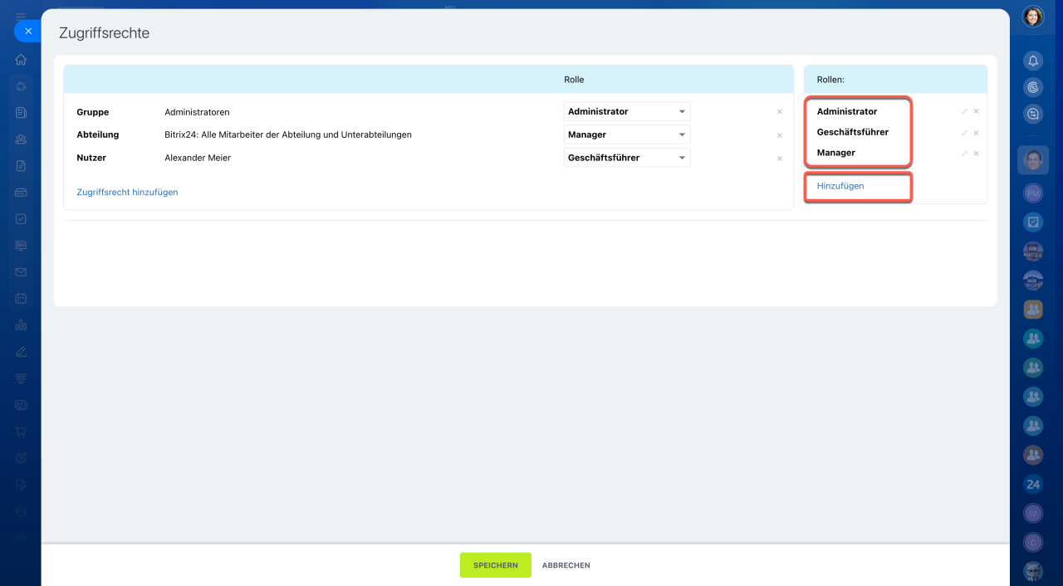Open the checkmark task chat icon in right panel
This screenshot has width=1063, height=586.
pos(1033,222)
